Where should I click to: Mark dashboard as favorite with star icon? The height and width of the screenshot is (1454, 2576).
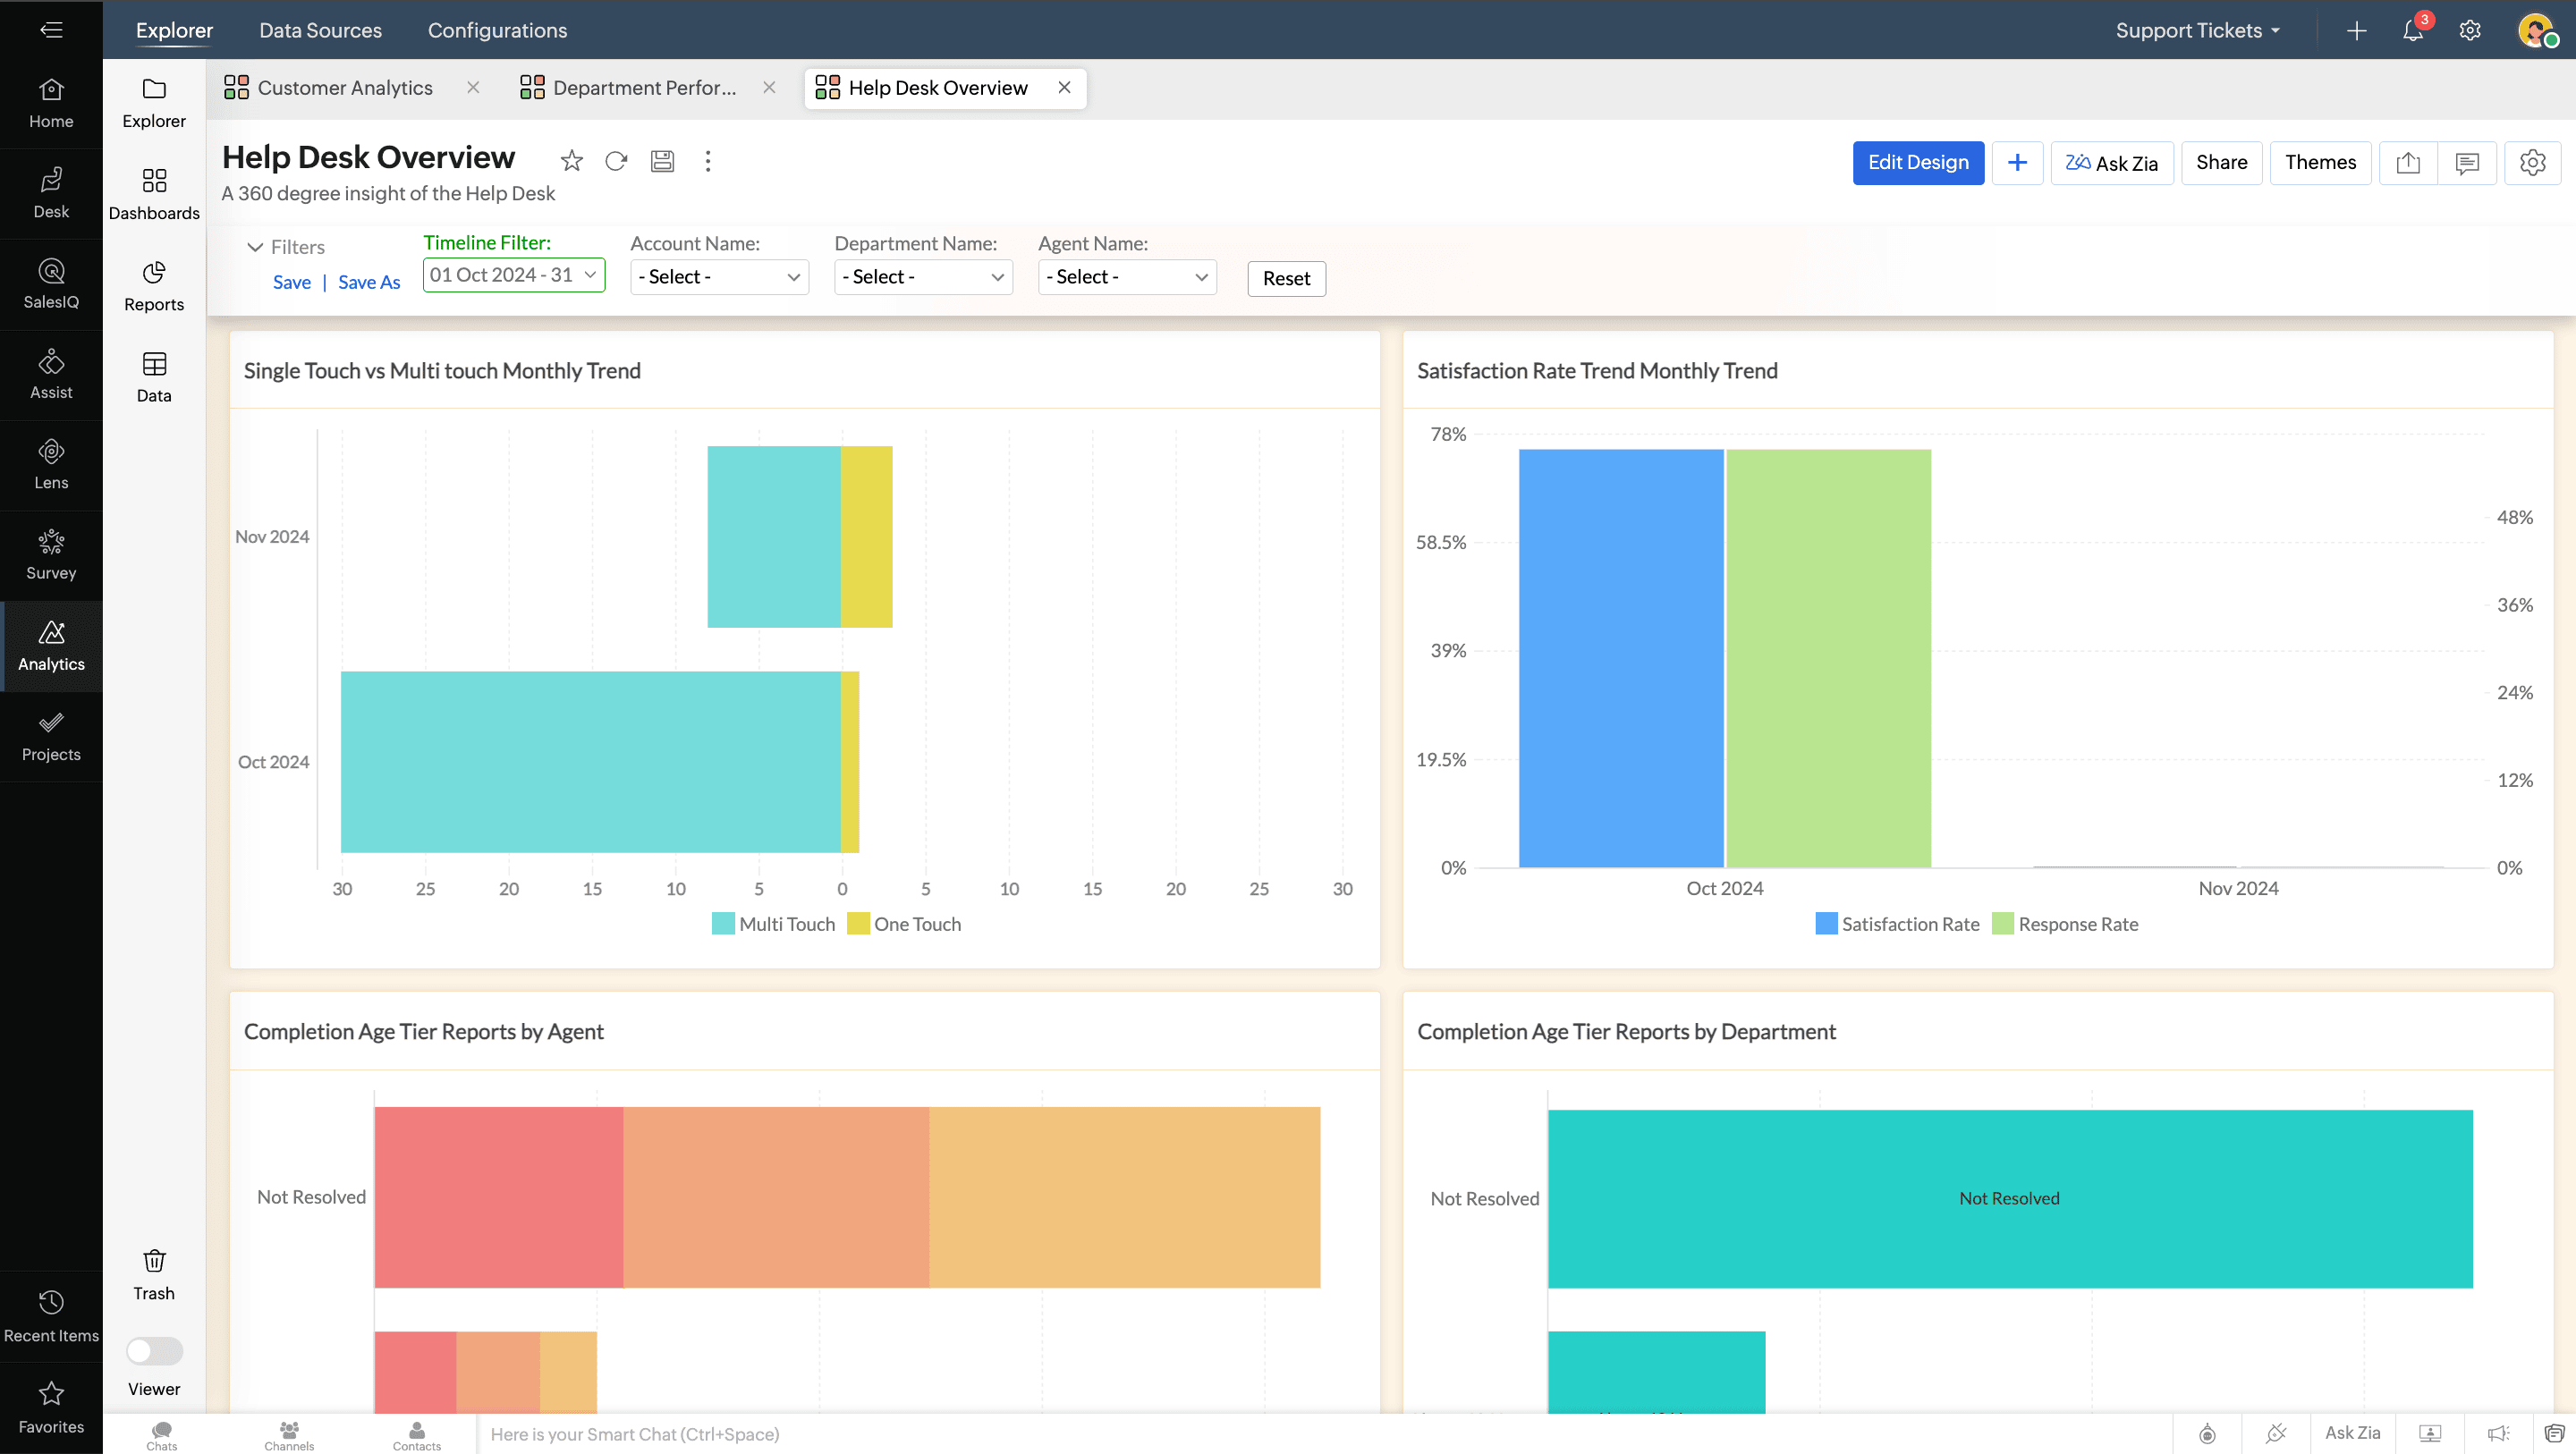(571, 161)
